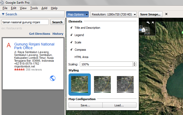The width and height of the screenshot is (183, 115).
Task: Select the grayscale map styling thumbnail
Action: coord(125,84)
